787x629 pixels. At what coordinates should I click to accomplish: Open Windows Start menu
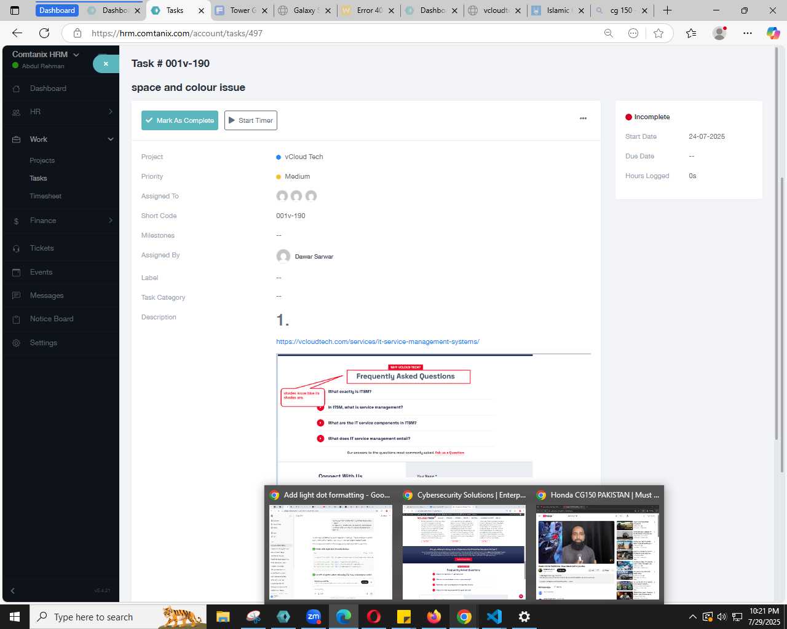(x=15, y=617)
